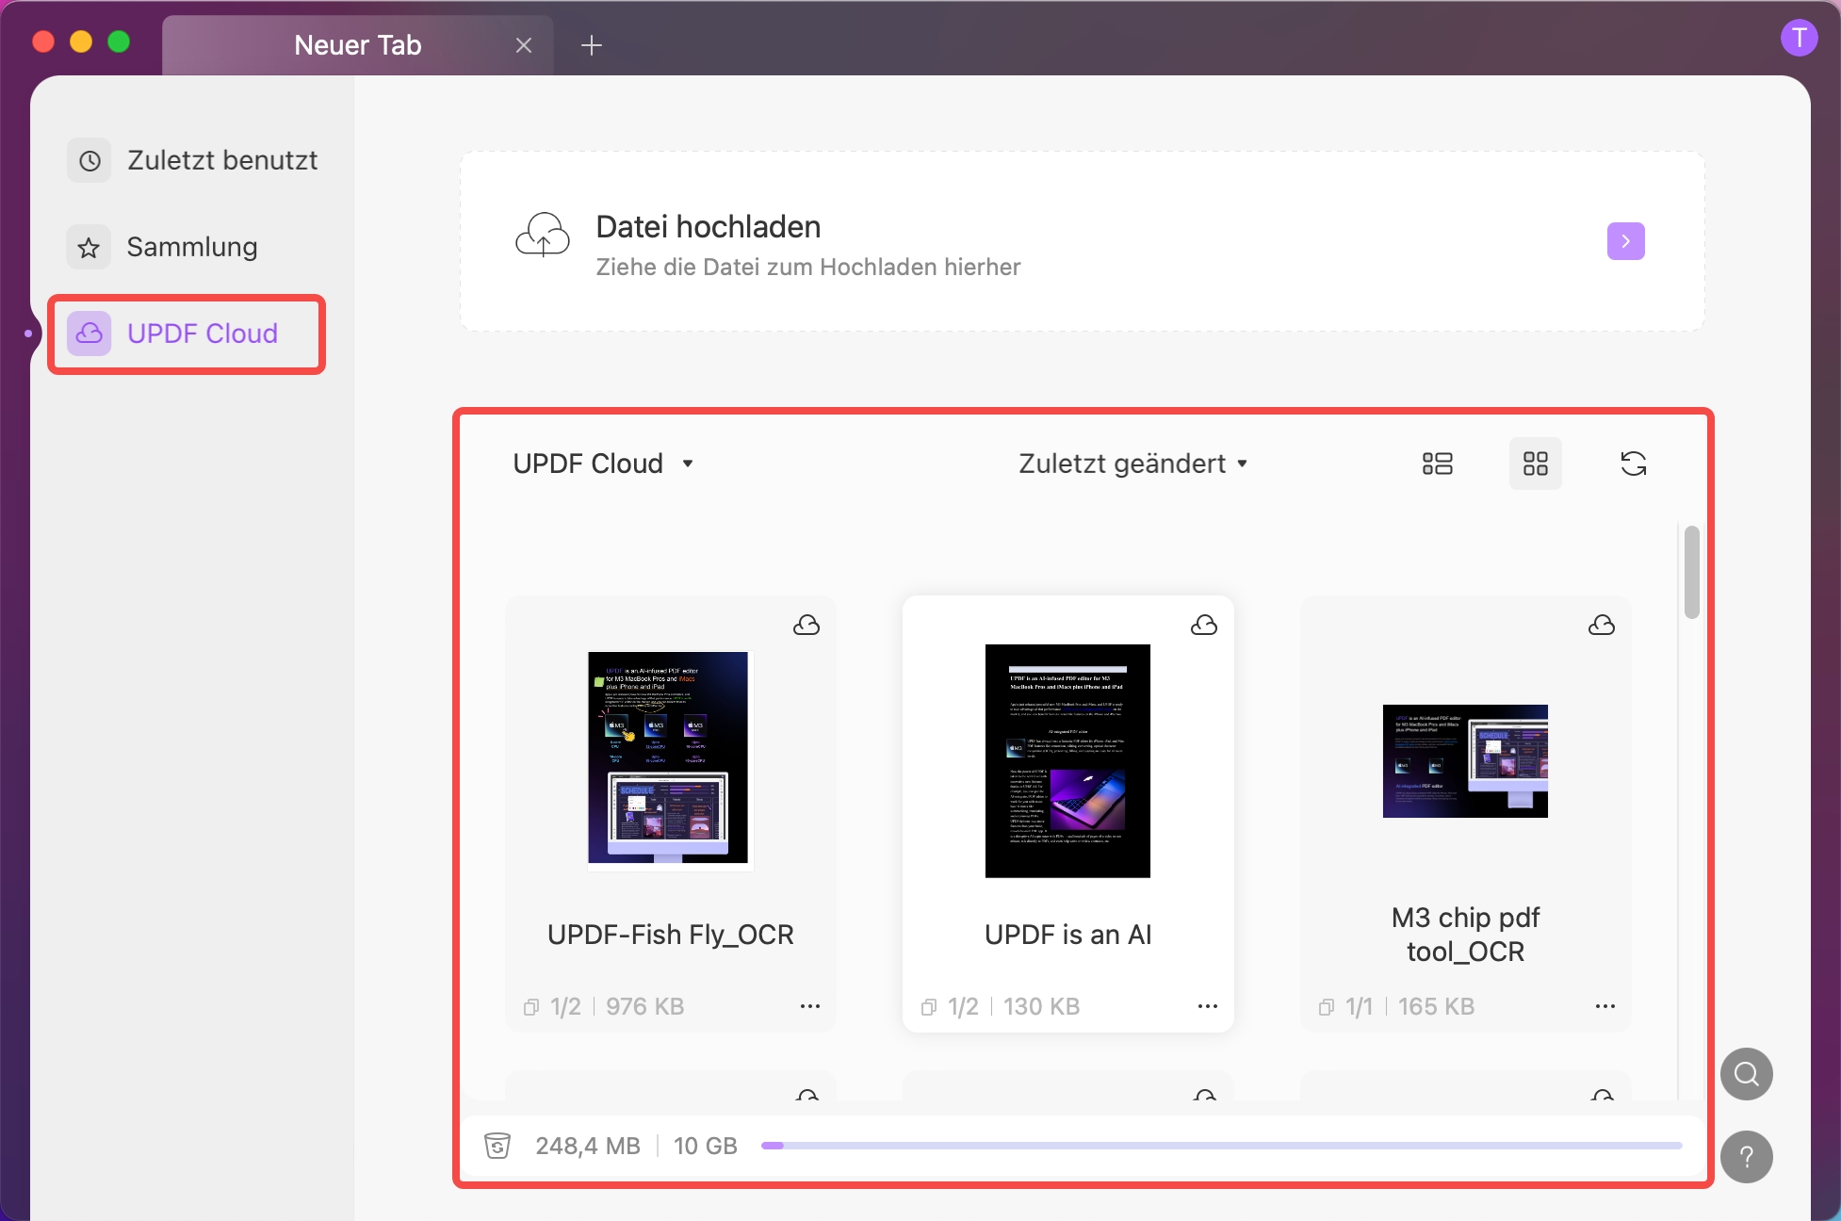Open the UPDF Cloud source dropdown

click(604, 463)
